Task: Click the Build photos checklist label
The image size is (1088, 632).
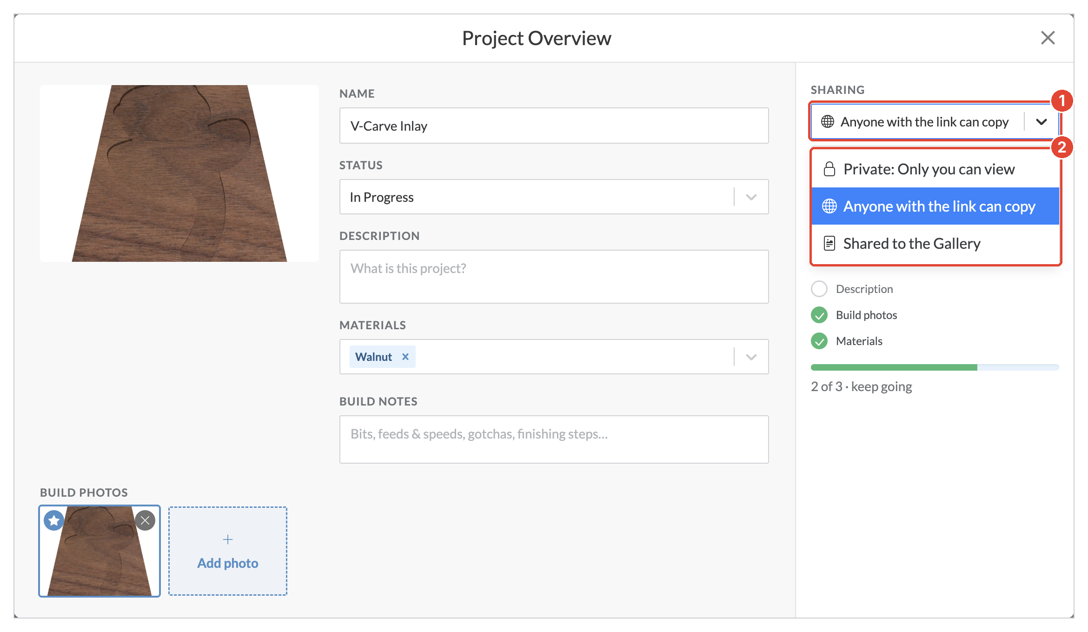Action: point(866,315)
